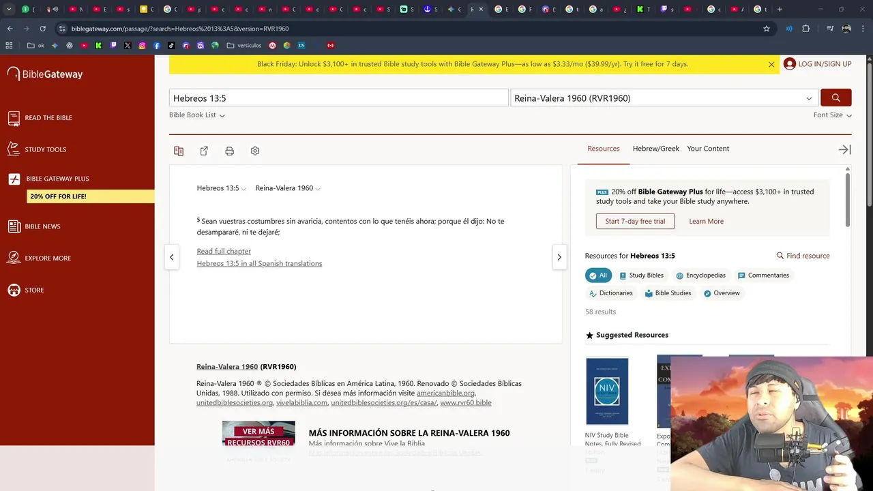
Task: Filter resources by Study Bibles
Action: pyautogui.click(x=641, y=276)
